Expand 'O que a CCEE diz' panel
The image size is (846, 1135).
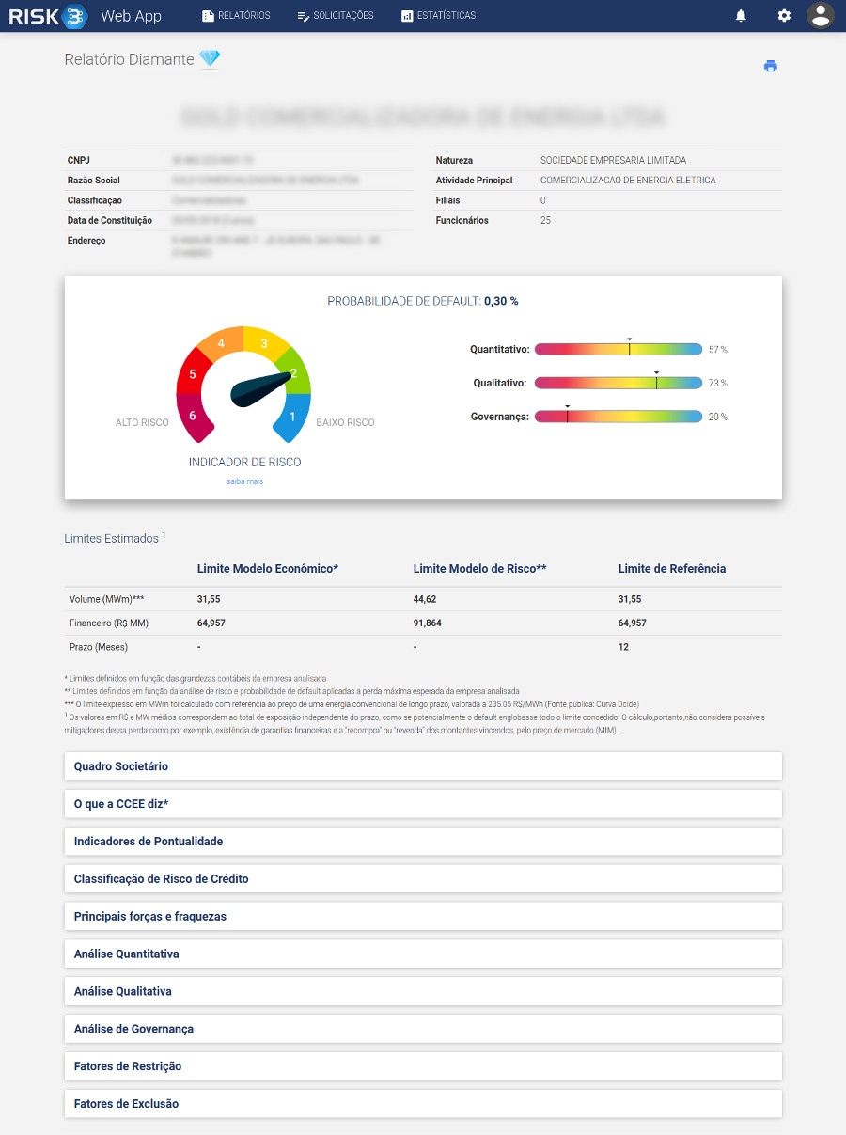coord(423,804)
